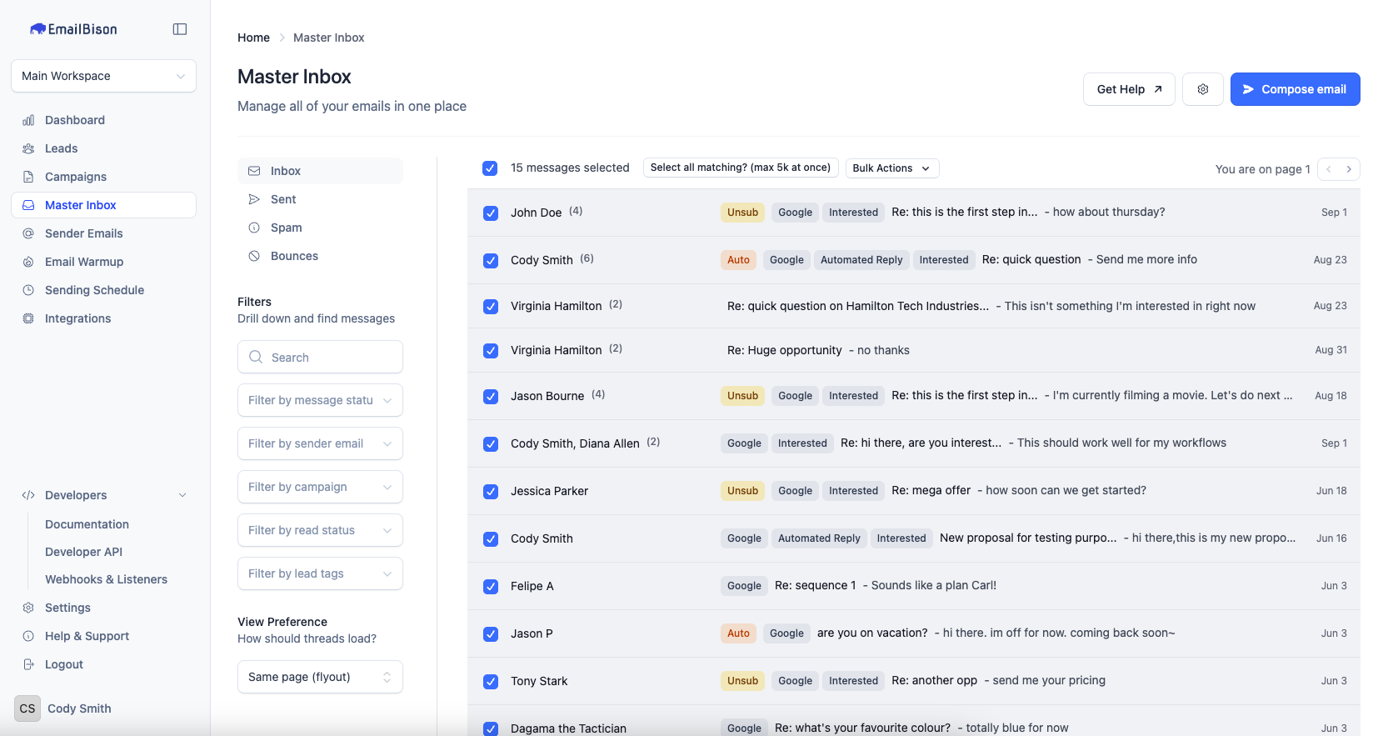Screen dimensions: 1383x736
Task: Open the inbox settings gear icon
Action: (1202, 89)
